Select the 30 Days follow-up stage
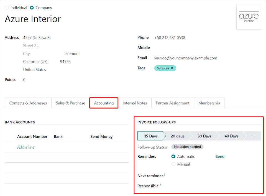This screenshot has width=266, height=196. click(204, 136)
